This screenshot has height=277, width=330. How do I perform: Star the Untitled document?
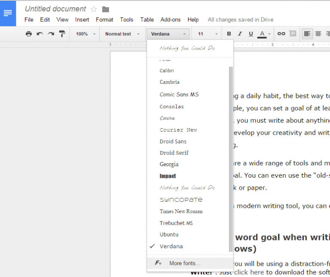coord(94,9)
